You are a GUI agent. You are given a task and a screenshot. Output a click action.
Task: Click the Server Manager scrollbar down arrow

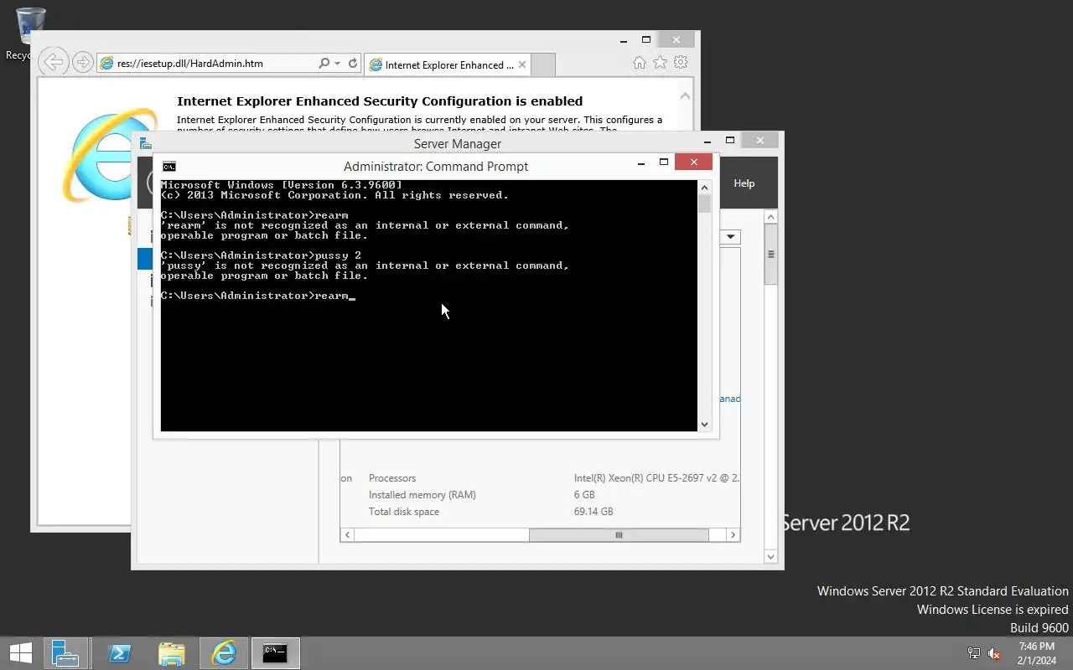click(x=771, y=556)
